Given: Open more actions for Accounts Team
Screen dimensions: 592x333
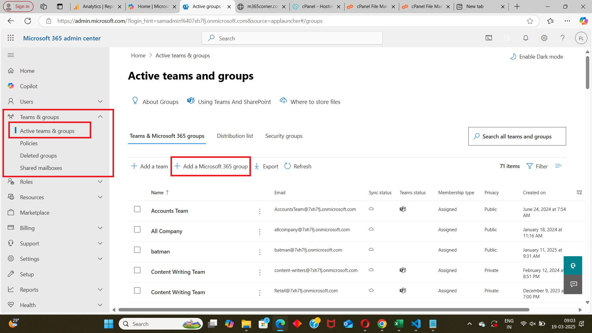Looking at the screenshot, I should click(260, 211).
